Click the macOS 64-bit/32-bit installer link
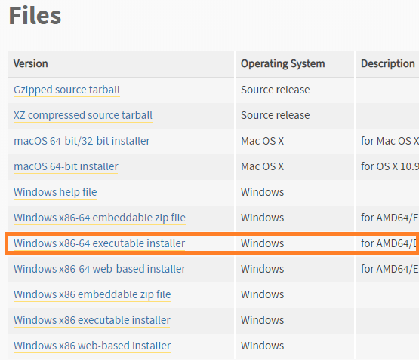Viewport: 419px width, 360px height. [x=82, y=141]
